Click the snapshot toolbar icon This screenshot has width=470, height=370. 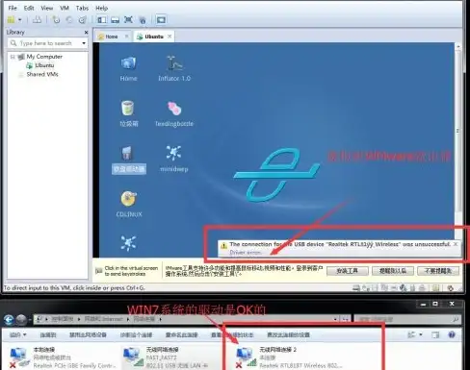click(x=56, y=20)
